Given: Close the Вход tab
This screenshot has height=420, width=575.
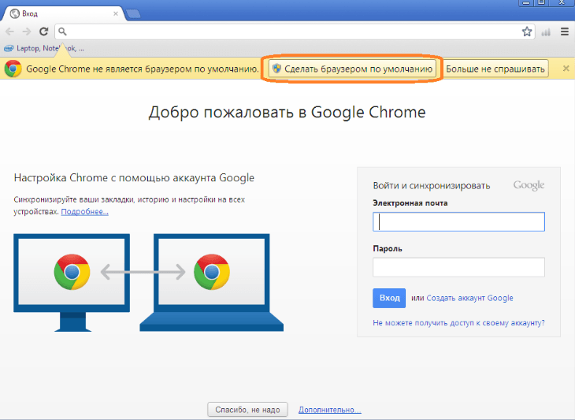Looking at the screenshot, I should (x=116, y=13).
